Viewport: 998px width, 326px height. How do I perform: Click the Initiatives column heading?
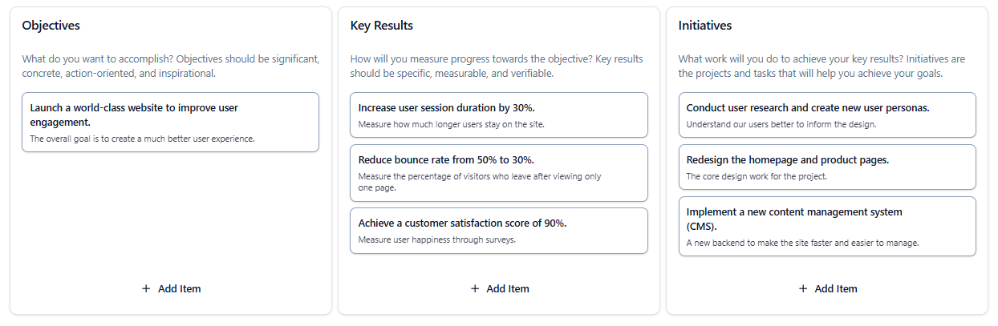pyautogui.click(x=705, y=26)
